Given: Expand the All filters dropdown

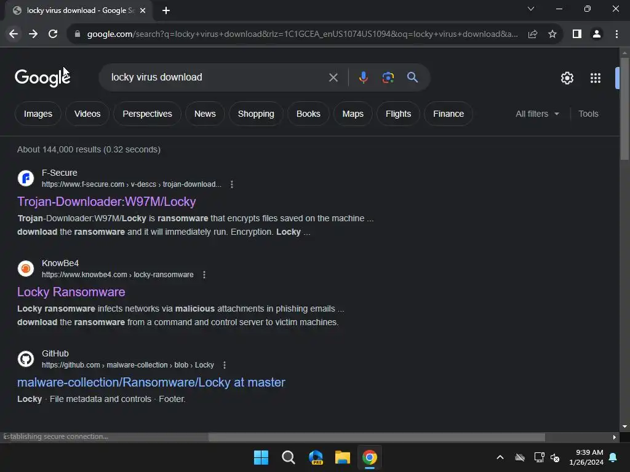Looking at the screenshot, I should pos(537,114).
